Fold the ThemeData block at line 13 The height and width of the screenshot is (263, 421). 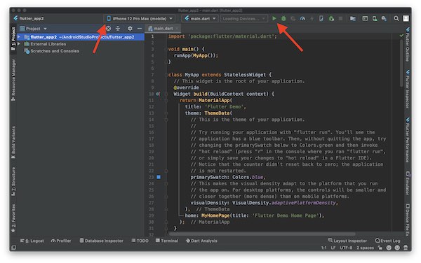166,113
